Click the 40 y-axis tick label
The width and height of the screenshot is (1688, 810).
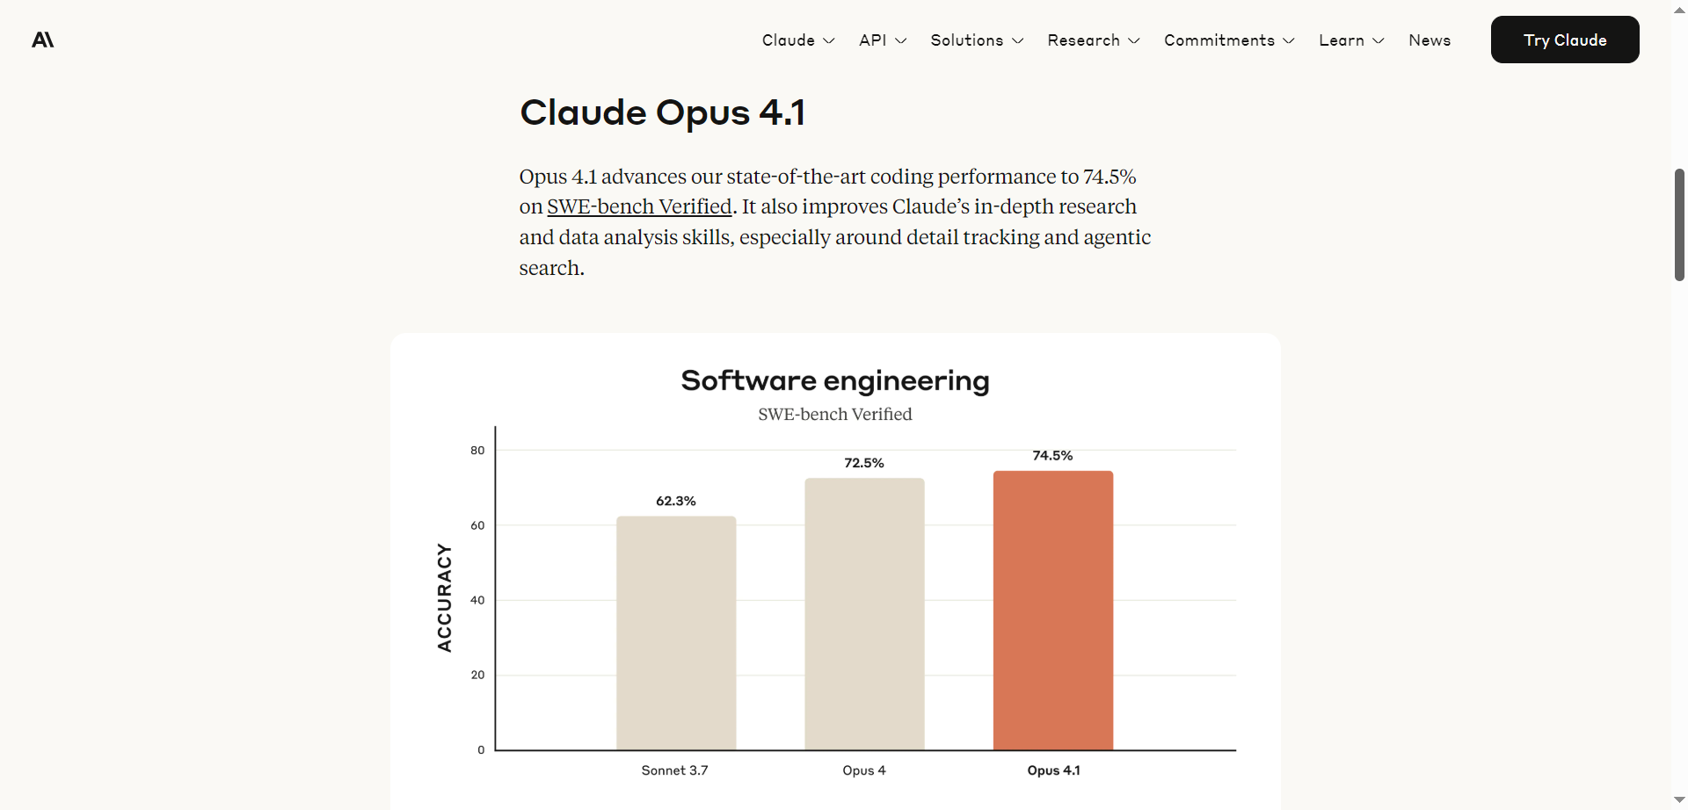(x=477, y=600)
